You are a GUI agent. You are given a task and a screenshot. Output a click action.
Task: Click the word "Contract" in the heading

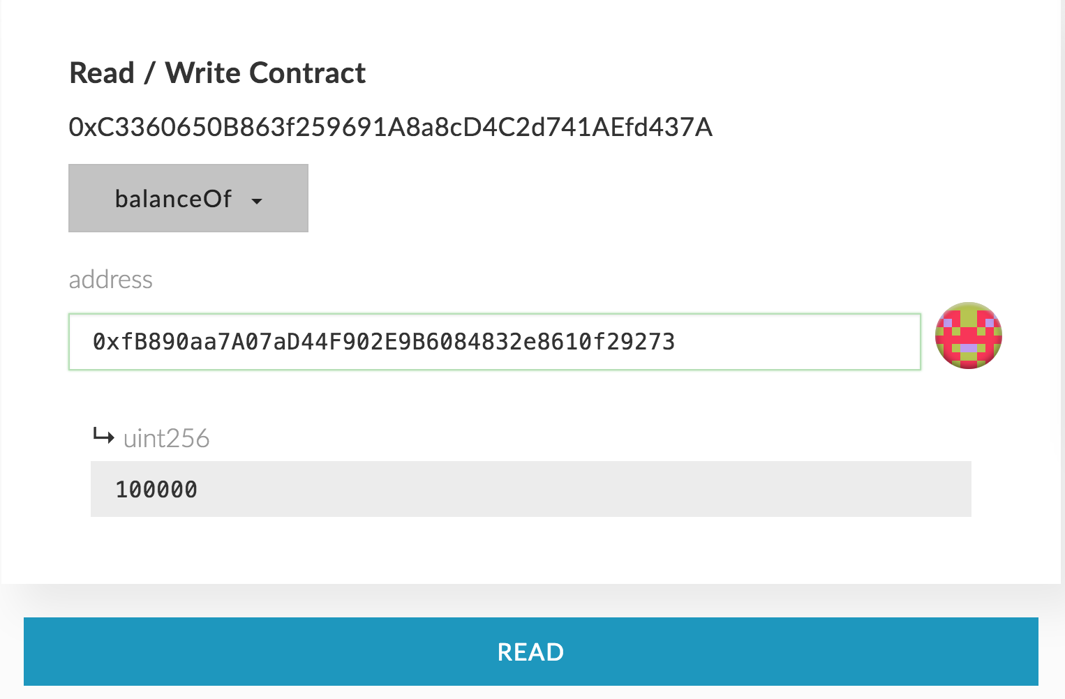(308, 73)
